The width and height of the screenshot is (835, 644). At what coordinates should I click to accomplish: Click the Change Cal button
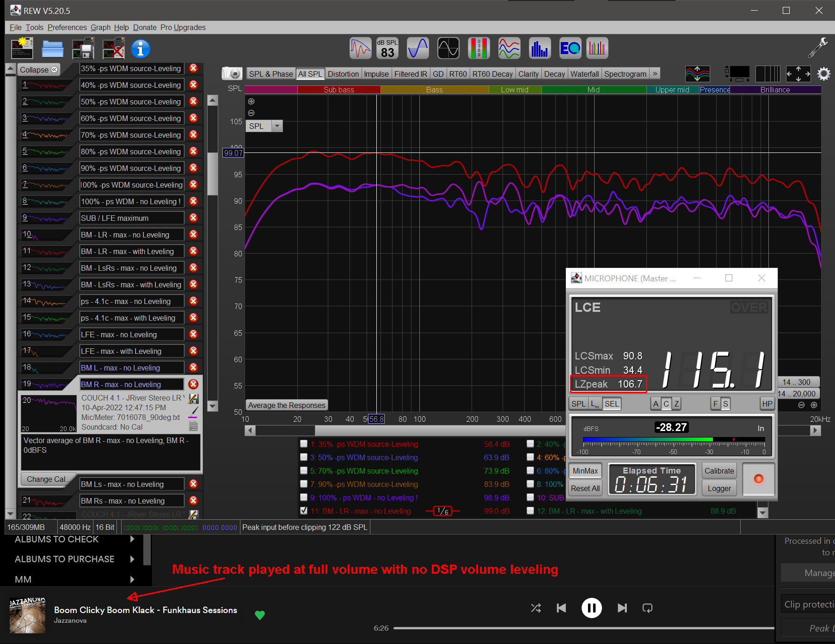[47, 479]
